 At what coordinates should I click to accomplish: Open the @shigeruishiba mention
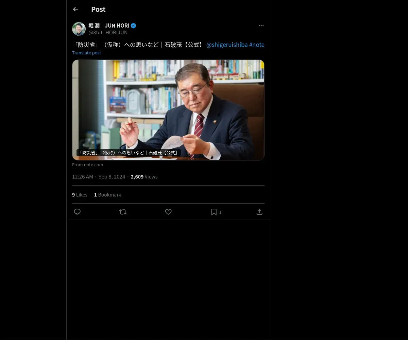click(227, 45)
